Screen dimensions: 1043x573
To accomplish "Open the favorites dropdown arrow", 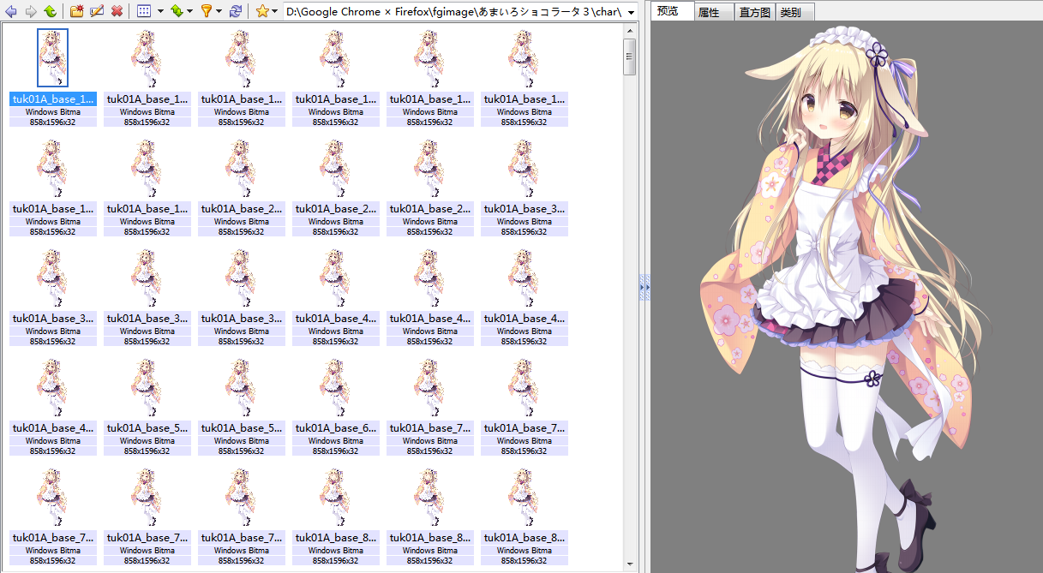I will tap(274, 12).
